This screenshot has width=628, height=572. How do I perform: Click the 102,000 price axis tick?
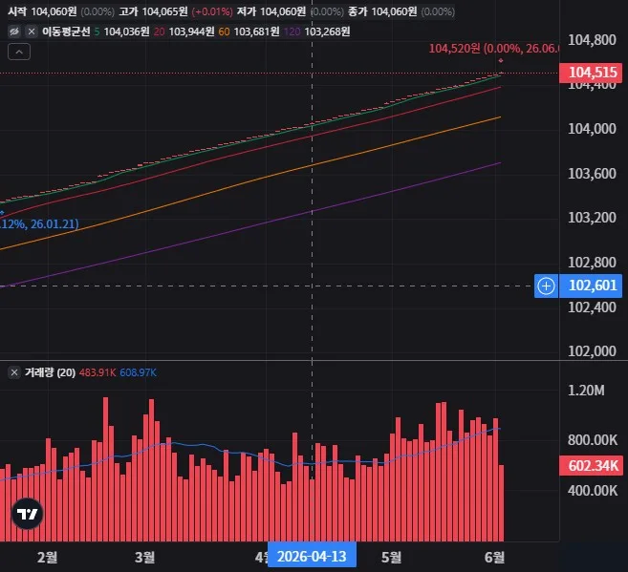(592, 350)
